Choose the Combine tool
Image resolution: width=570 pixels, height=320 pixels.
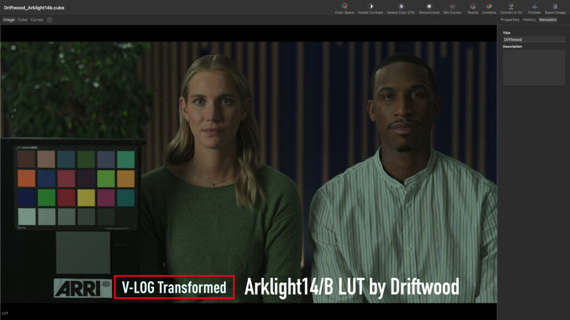(489, 8)
